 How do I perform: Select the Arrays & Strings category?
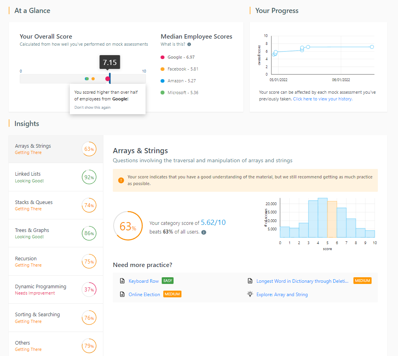click(56, 149)
